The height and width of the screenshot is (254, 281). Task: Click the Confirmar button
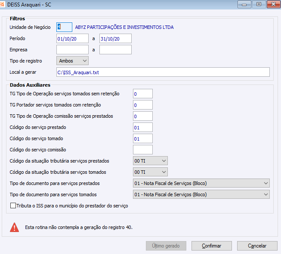point(212,246)
